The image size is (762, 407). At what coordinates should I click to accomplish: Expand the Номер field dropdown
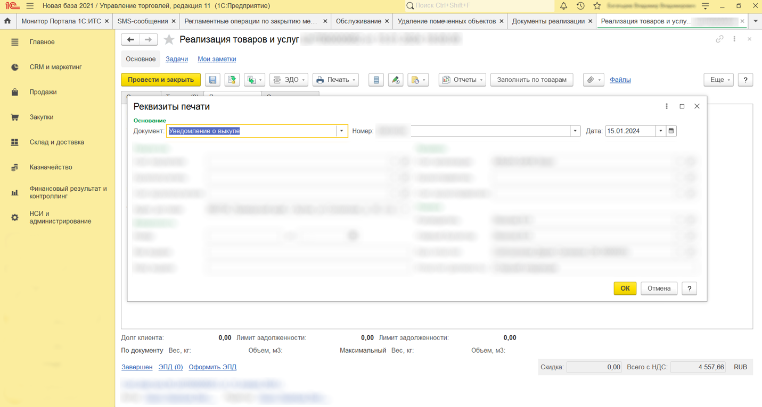575,131
